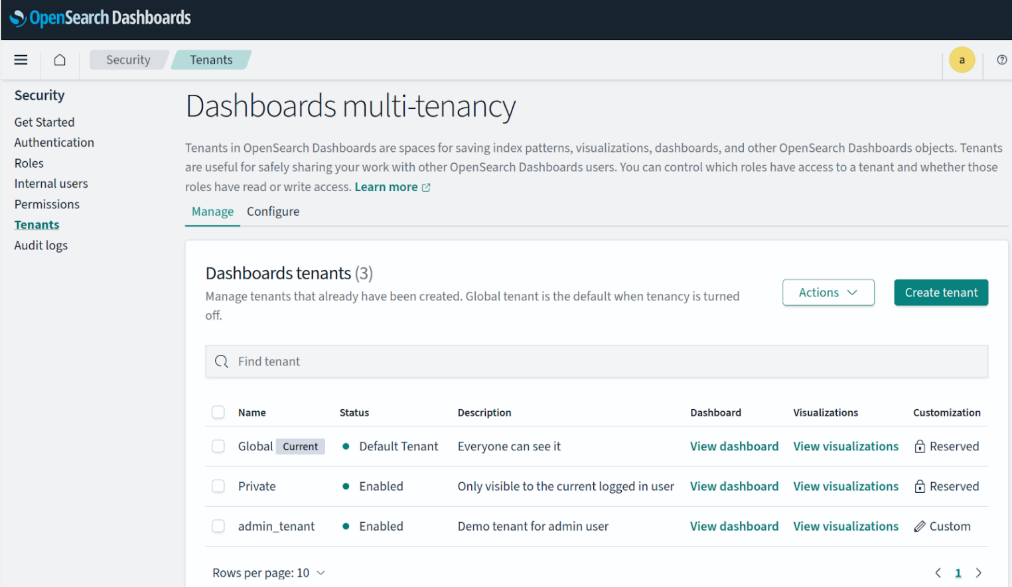Screen dimensions: 1012x587
Task: Toggle the select-all checkbox in the tenants table header
Action: (218, 412)
